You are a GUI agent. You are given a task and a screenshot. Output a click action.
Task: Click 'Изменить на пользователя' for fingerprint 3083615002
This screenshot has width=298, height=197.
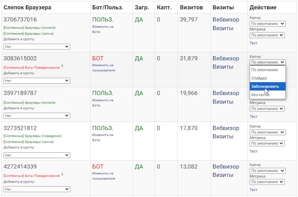(103, 68)
